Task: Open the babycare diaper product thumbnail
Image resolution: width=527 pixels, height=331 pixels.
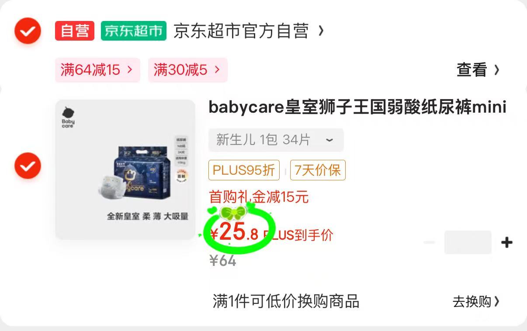Action: pyautogui.click(x=125, y=169)
